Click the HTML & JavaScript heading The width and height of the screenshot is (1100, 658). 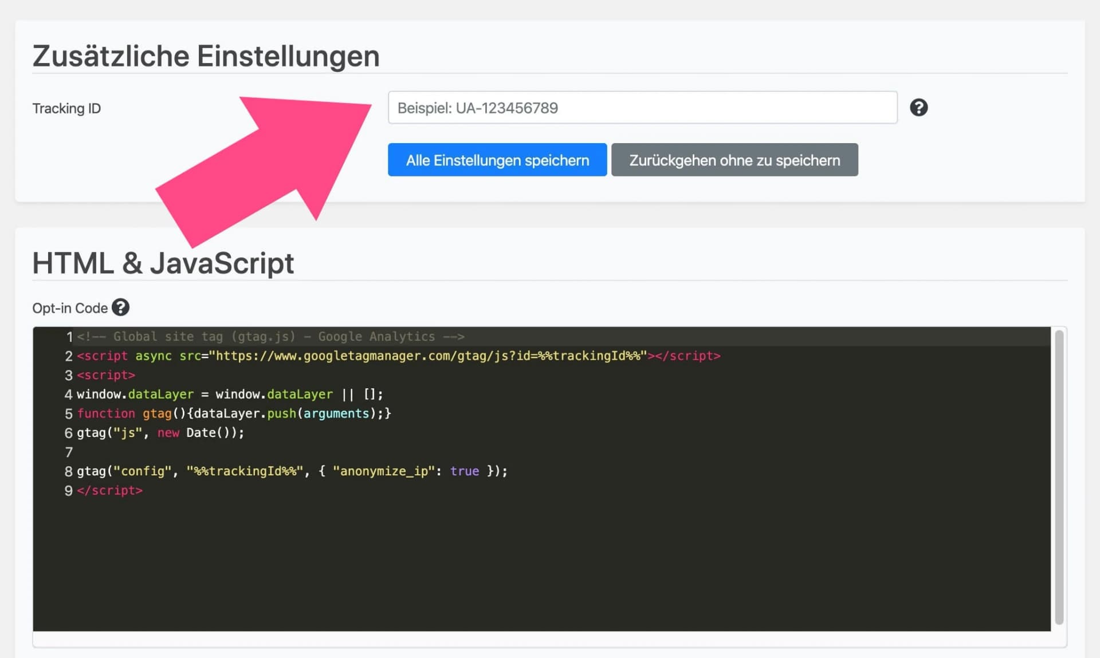[x=163, y=262]
